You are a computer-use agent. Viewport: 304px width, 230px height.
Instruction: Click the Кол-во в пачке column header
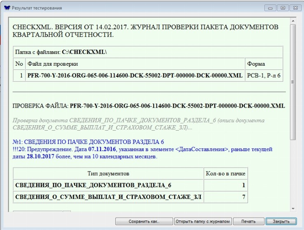[226, 174]
